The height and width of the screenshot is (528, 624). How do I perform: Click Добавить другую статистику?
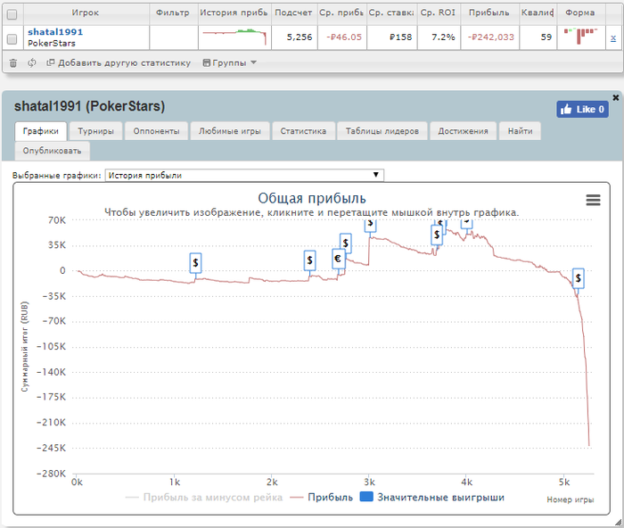(119, 63)
